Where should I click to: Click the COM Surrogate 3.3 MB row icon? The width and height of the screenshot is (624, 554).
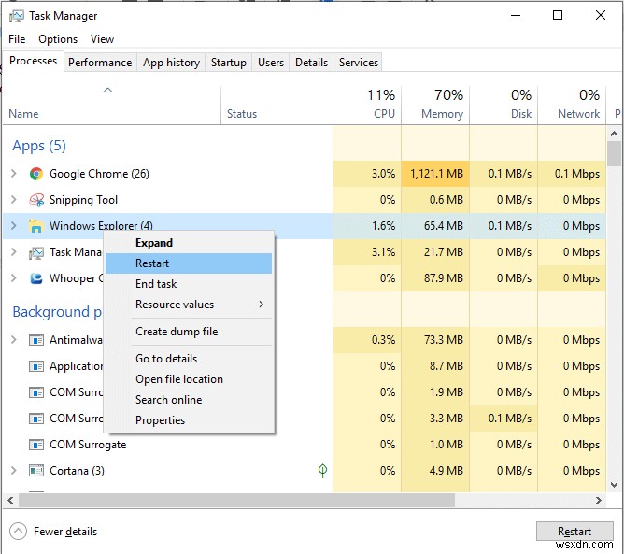click(36, 419)
